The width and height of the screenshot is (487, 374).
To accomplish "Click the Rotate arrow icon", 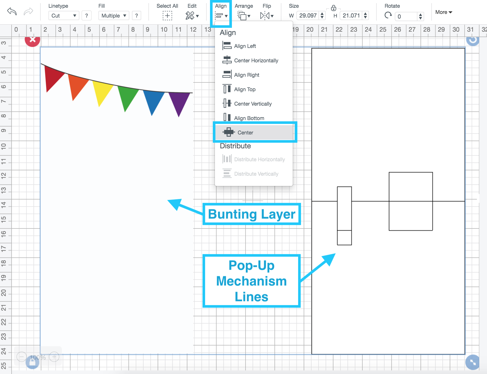I will point(388,15).
